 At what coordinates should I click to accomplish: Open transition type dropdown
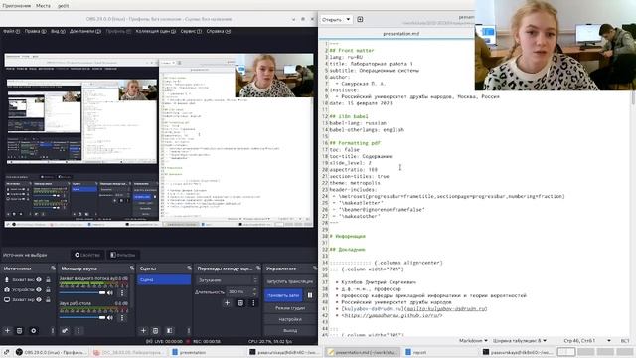point(227,280)
